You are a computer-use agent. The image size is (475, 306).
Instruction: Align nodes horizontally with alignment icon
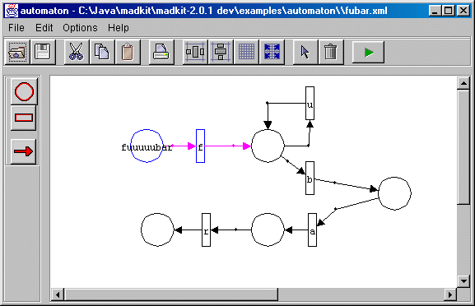coord(195,52)
